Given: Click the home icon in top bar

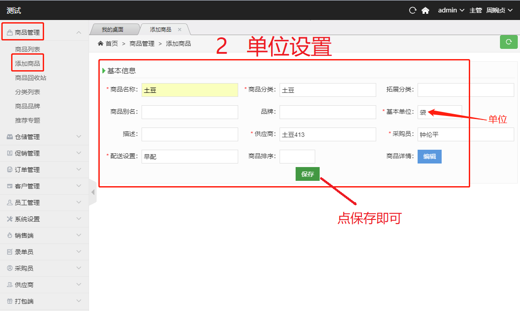Looking at the screenshot, I should click(x=425, y=10).
